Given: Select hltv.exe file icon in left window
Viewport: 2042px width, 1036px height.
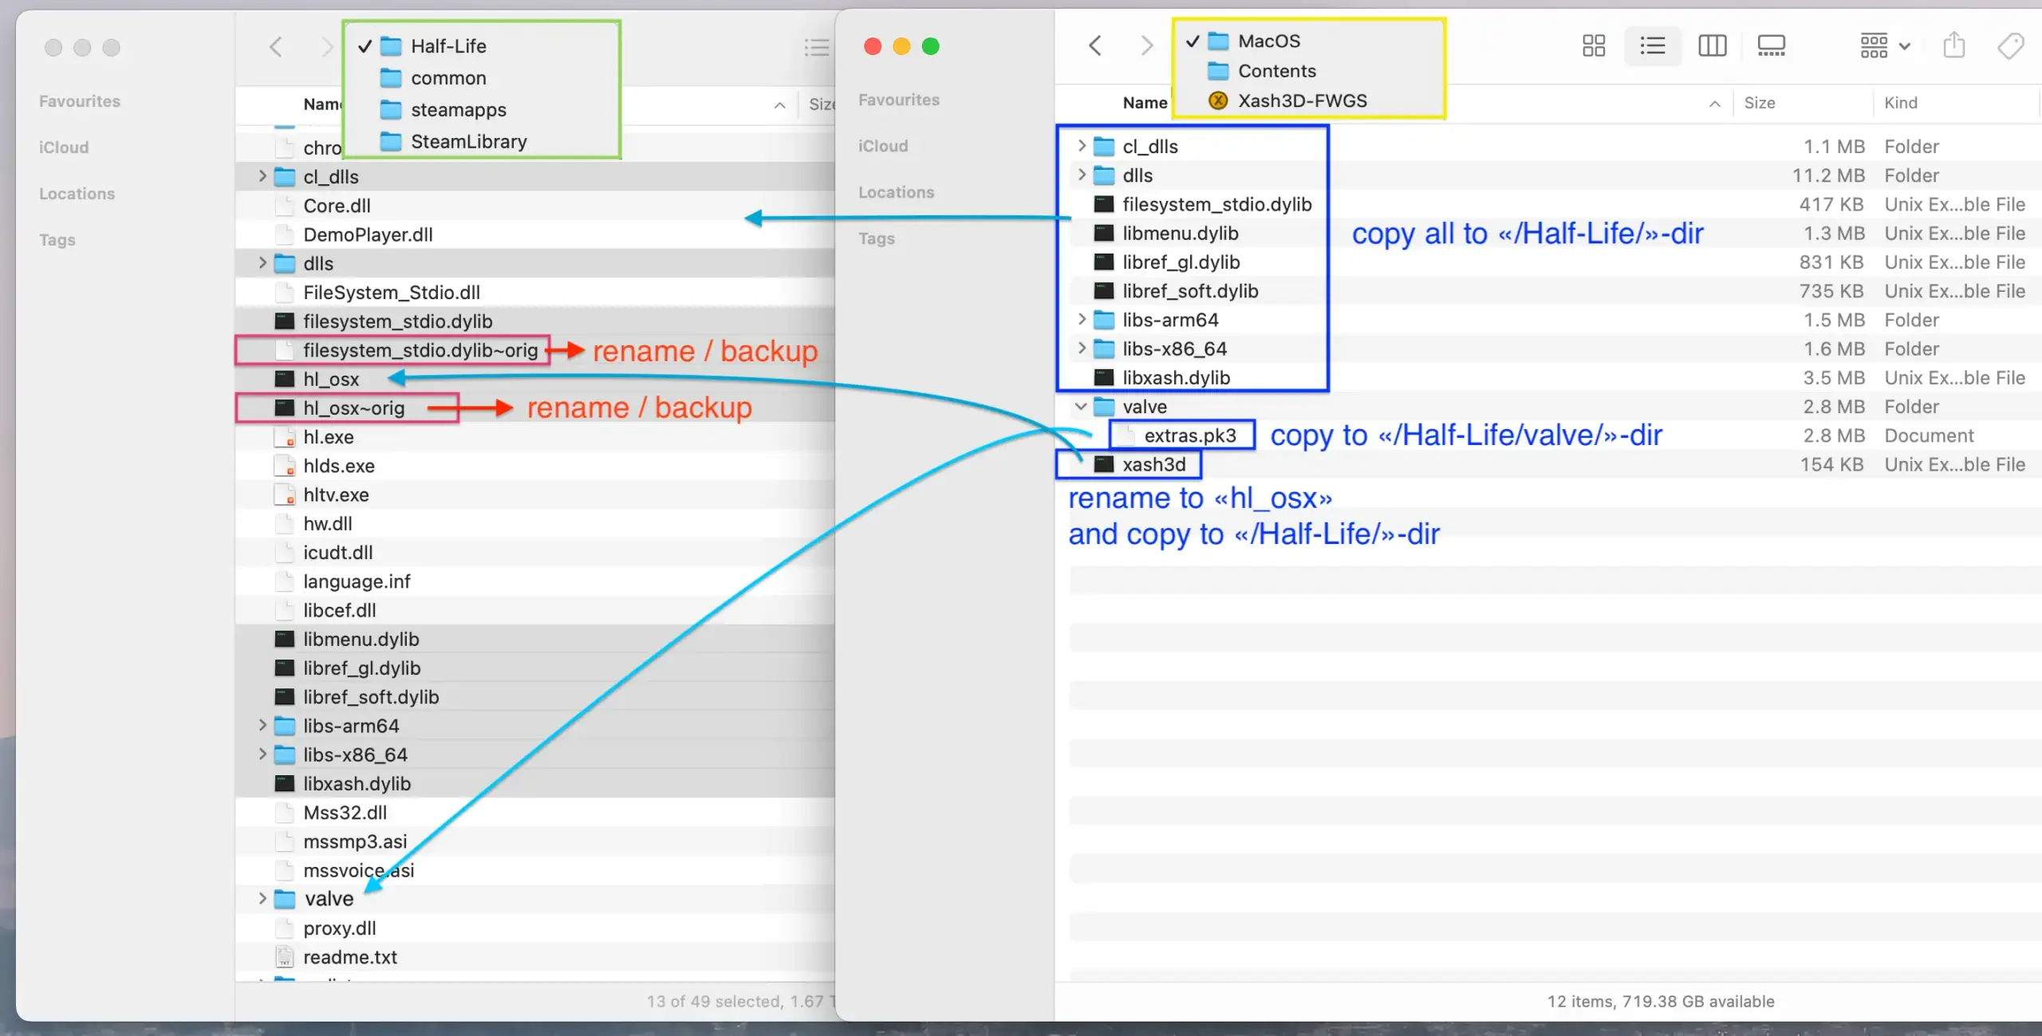Looking at the screenshot, I should pyautogui.click(x=284, y=494).
